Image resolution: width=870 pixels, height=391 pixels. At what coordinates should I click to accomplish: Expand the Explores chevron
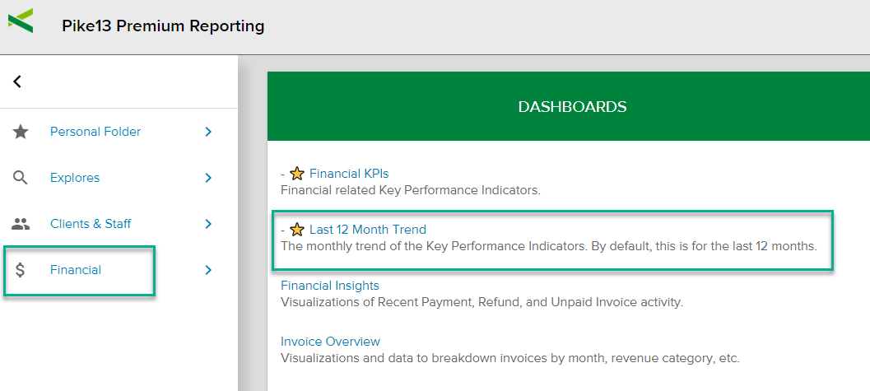click(x=208, y=178)
